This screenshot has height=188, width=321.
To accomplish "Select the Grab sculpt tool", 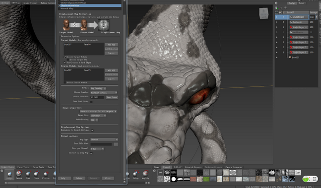I will click(28, 175).
